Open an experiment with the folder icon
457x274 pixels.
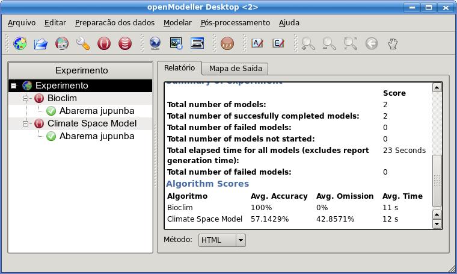(x=40, y=44)
